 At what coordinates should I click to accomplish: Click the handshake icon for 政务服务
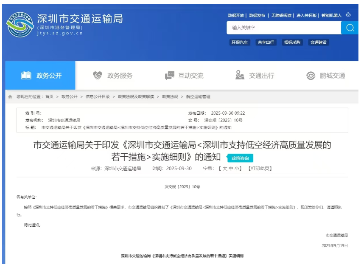click(x=98, y=76)
